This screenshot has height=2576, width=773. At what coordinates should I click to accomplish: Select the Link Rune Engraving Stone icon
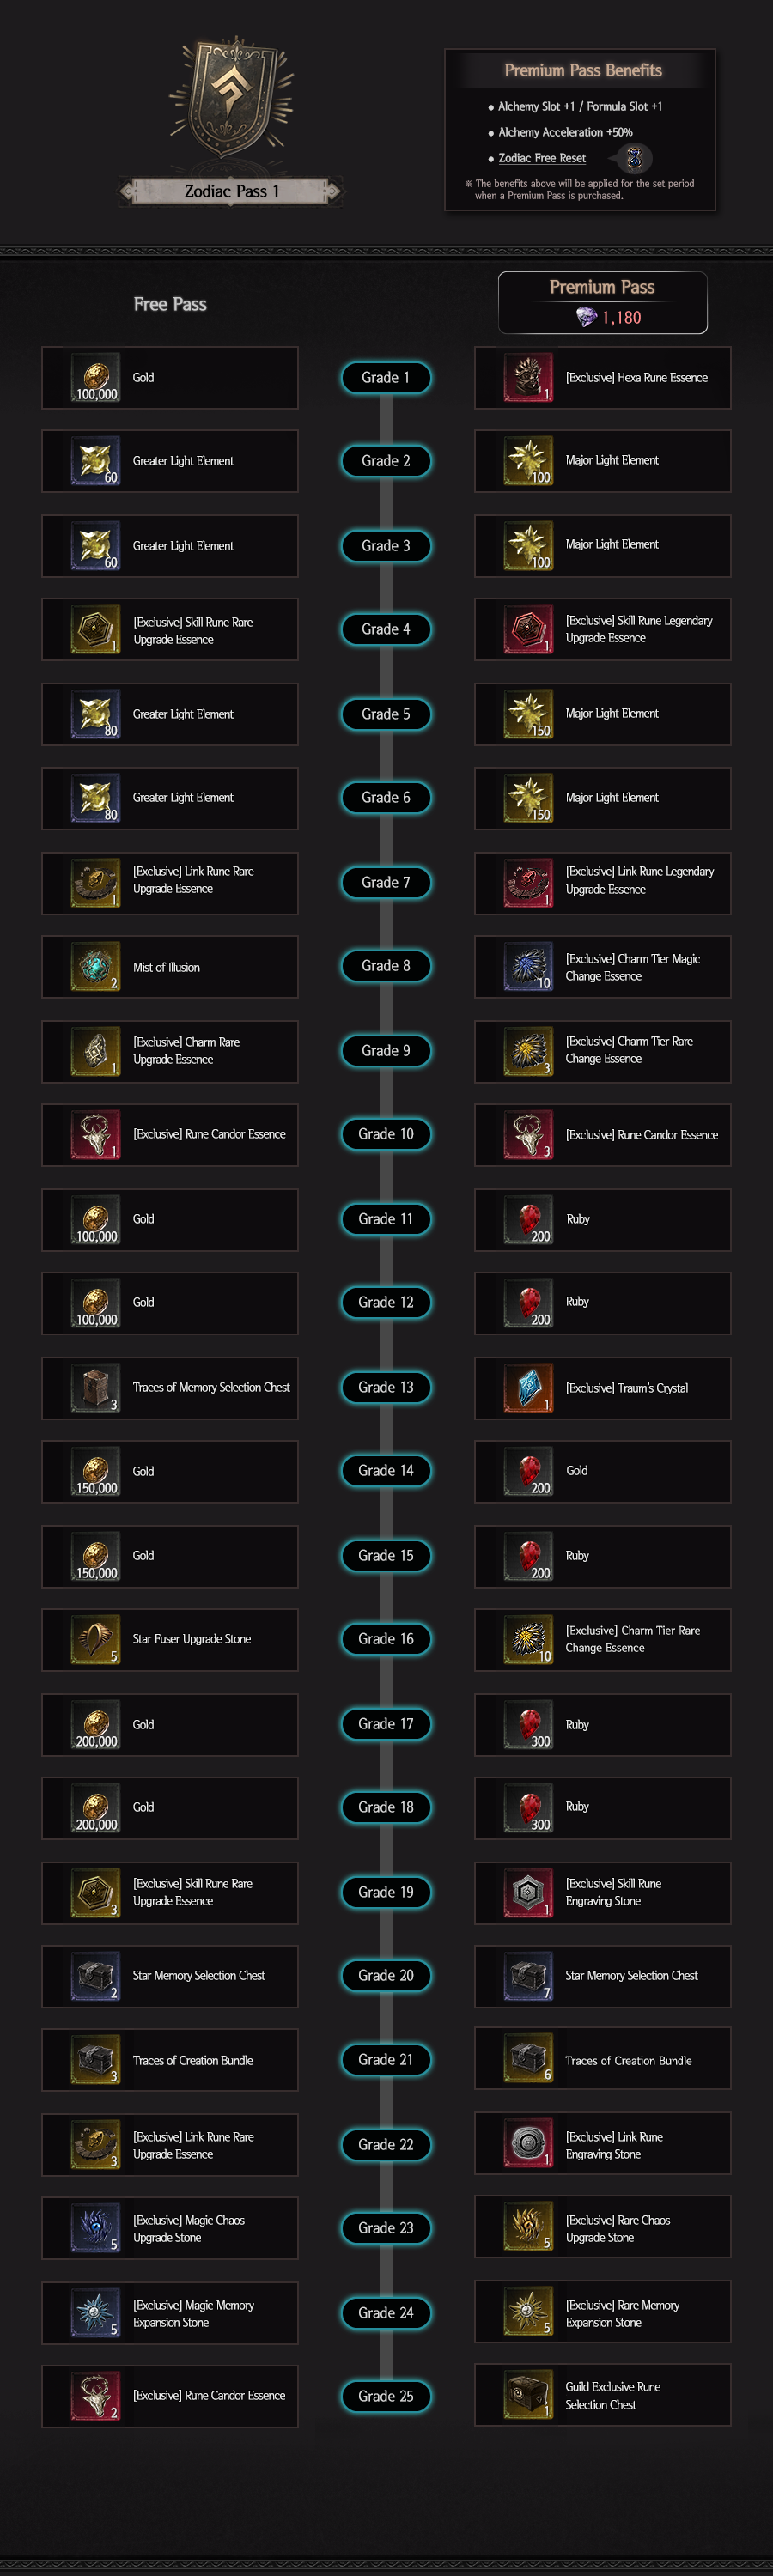(x=528, y=2145)
